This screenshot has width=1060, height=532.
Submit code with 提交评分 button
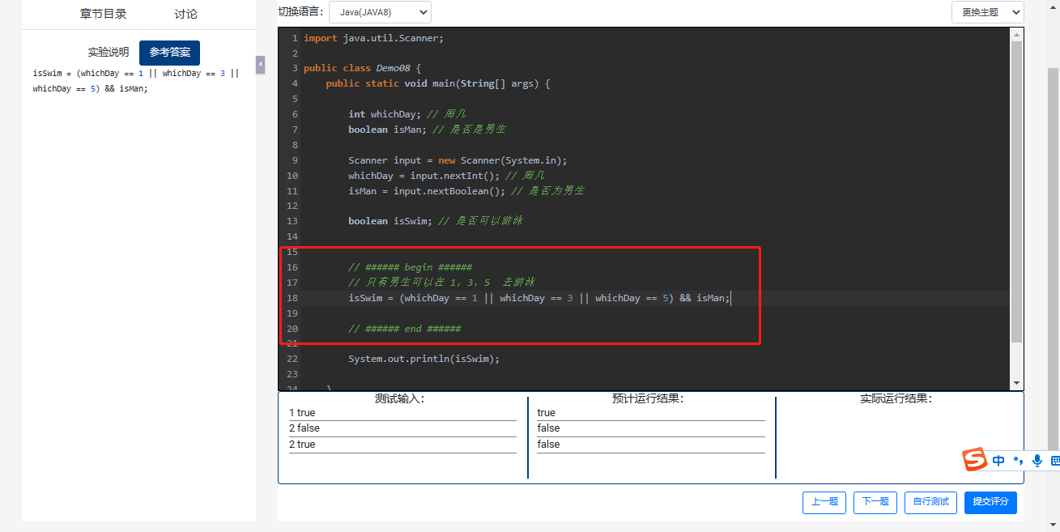coord(990,502)
